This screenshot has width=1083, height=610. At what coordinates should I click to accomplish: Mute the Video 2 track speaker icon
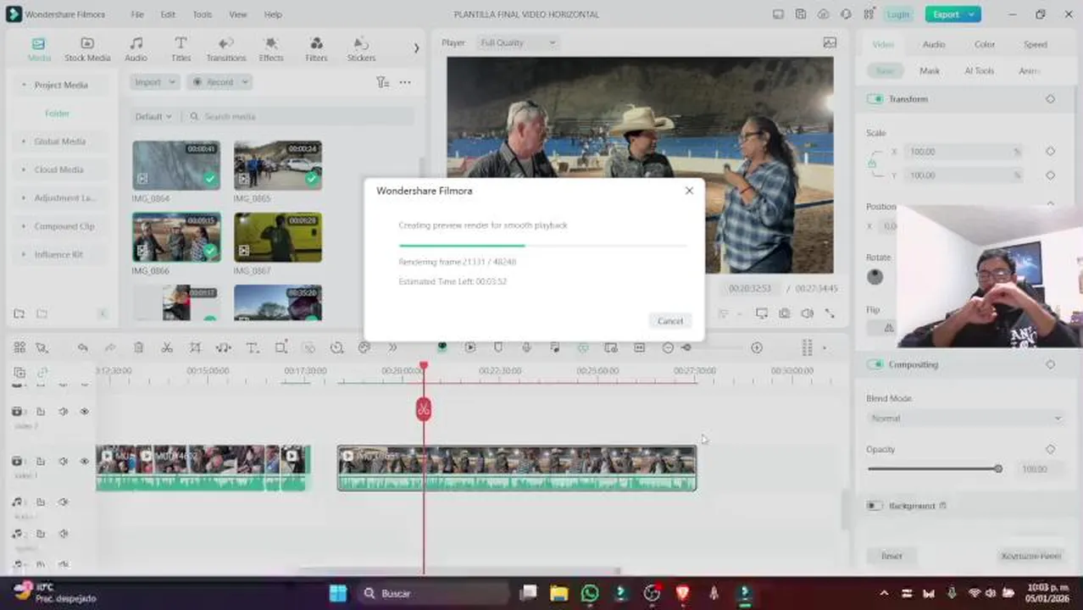click(x=63, y=411)
